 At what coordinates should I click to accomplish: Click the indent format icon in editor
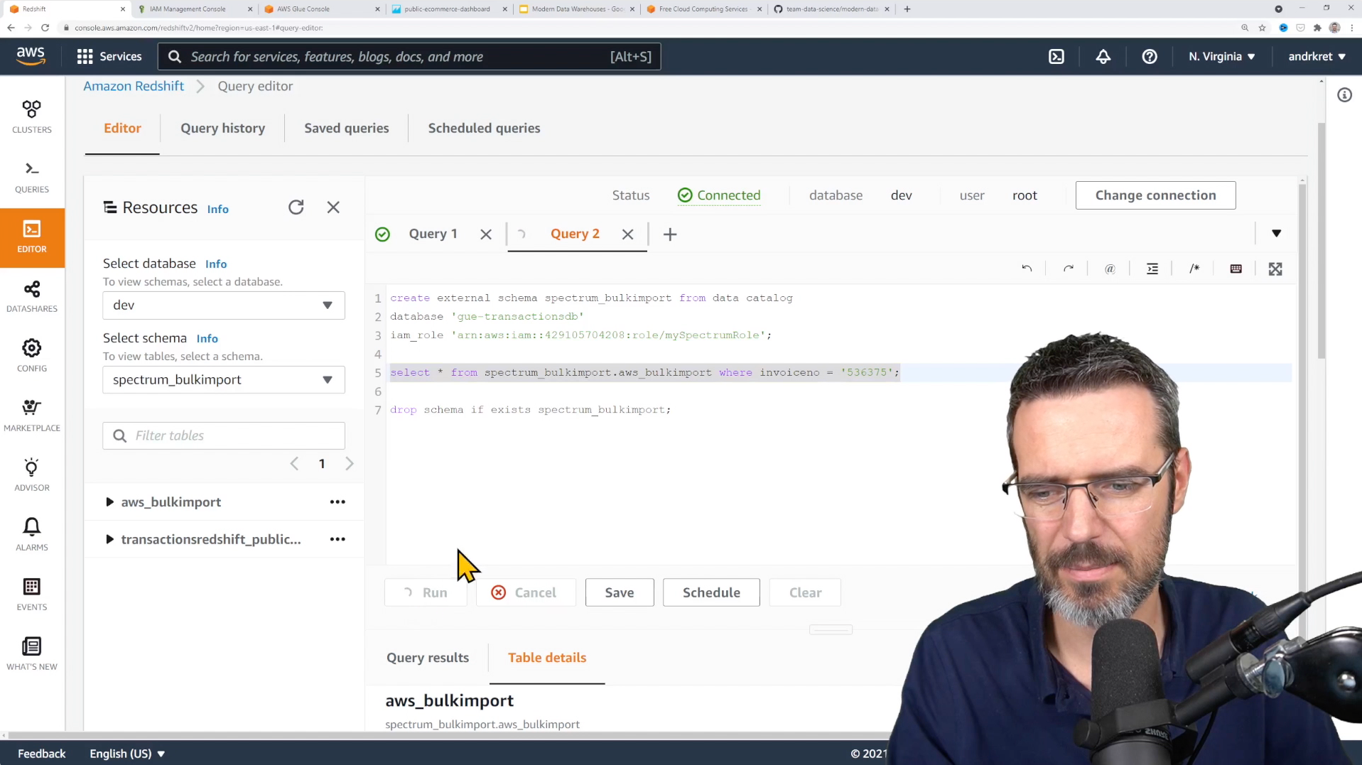click(1152, 268)
